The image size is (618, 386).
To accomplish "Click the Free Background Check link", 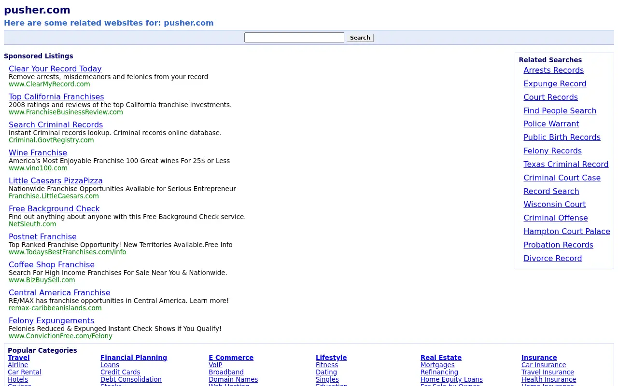I will (54, 208).
